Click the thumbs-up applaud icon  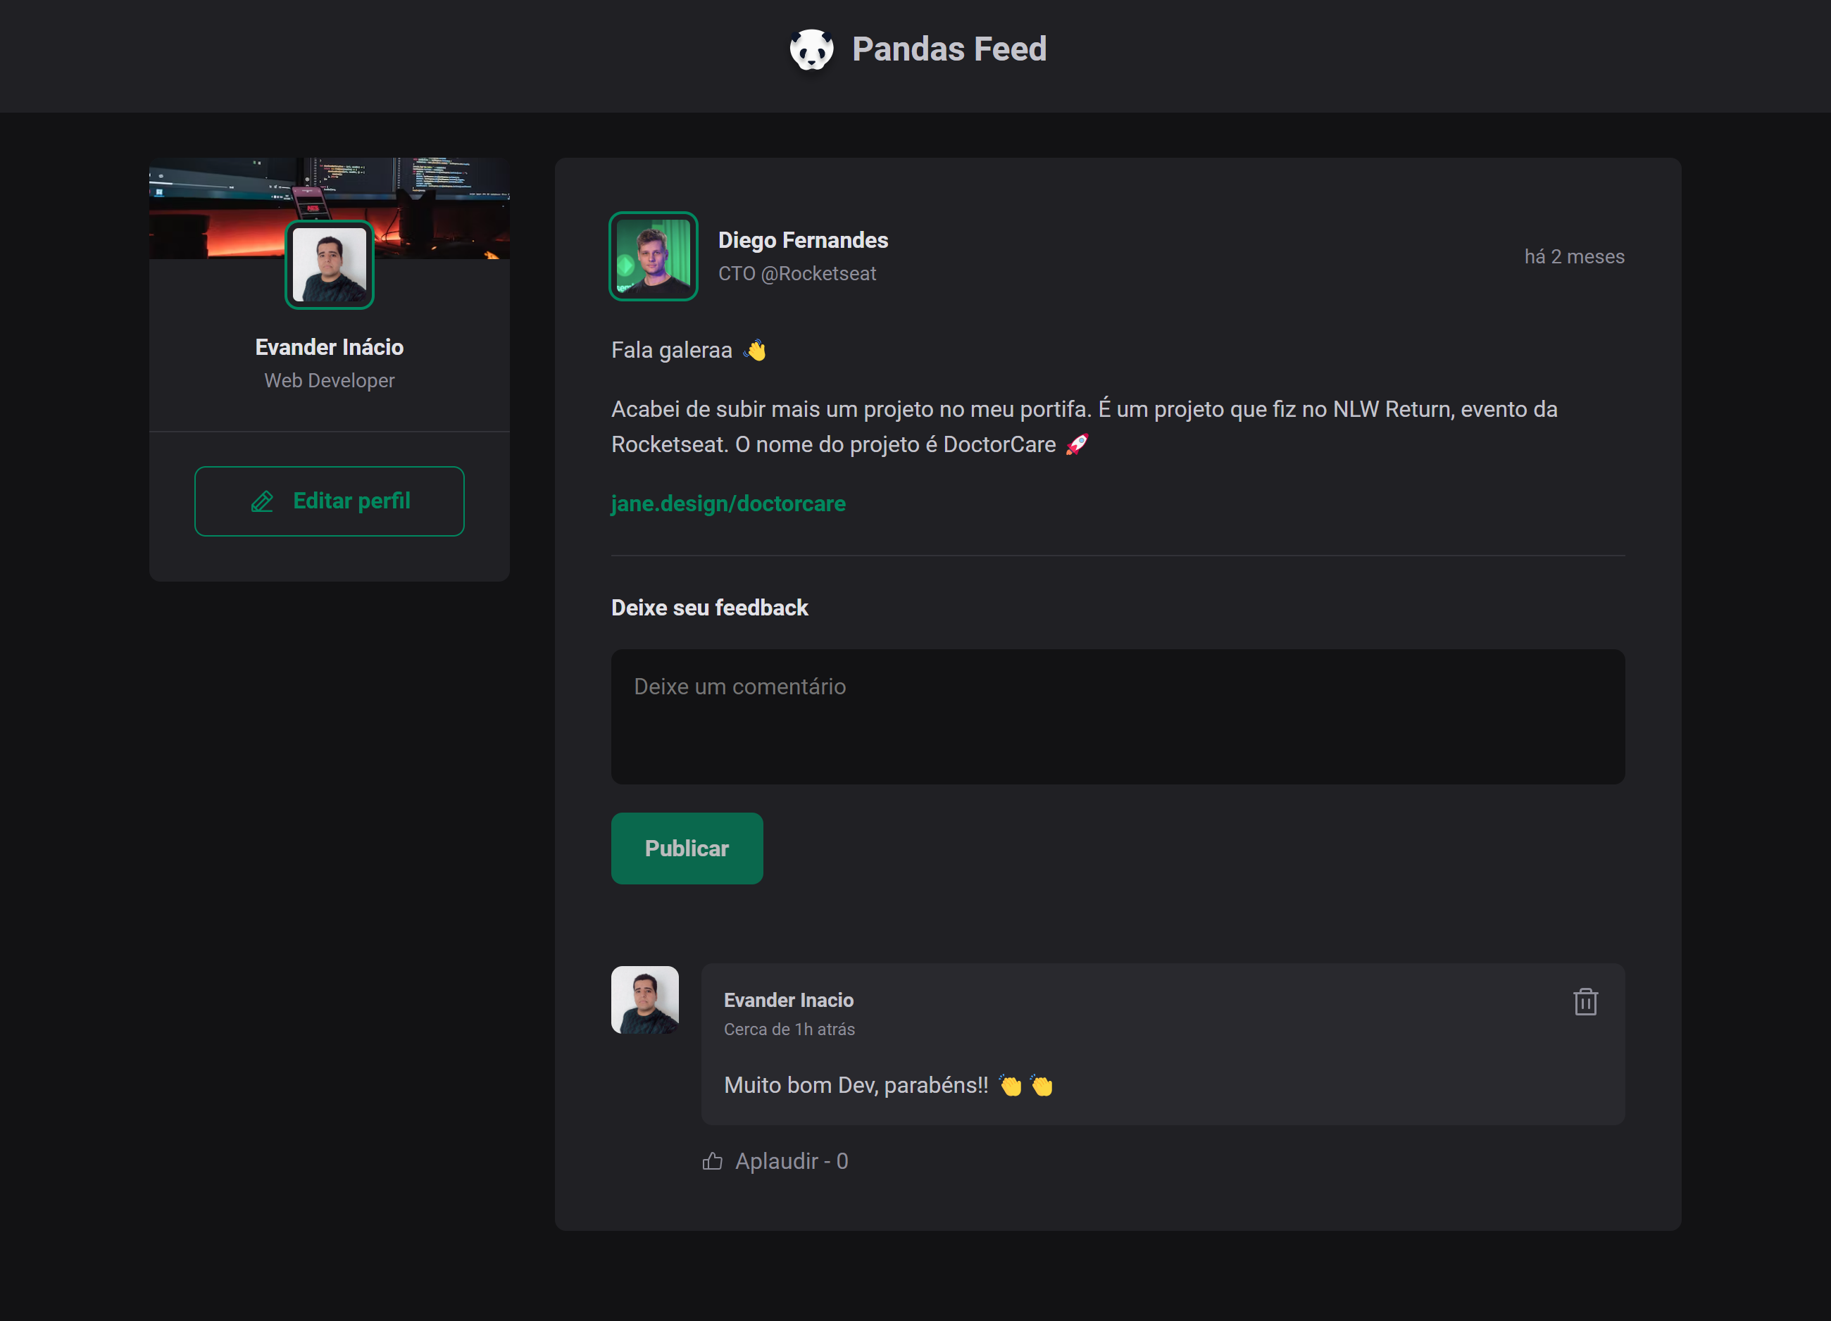click(x=712, y=1161)
